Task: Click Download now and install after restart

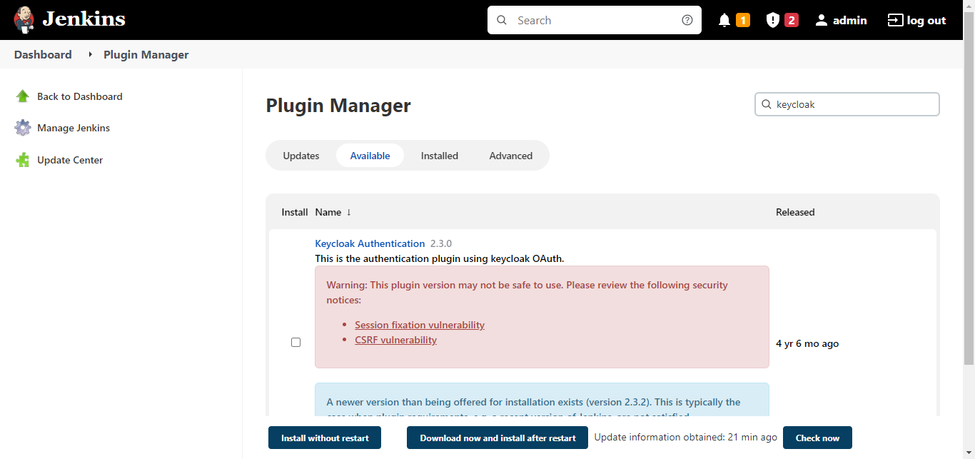Action: pyautogui.click(x=497, y=438)
